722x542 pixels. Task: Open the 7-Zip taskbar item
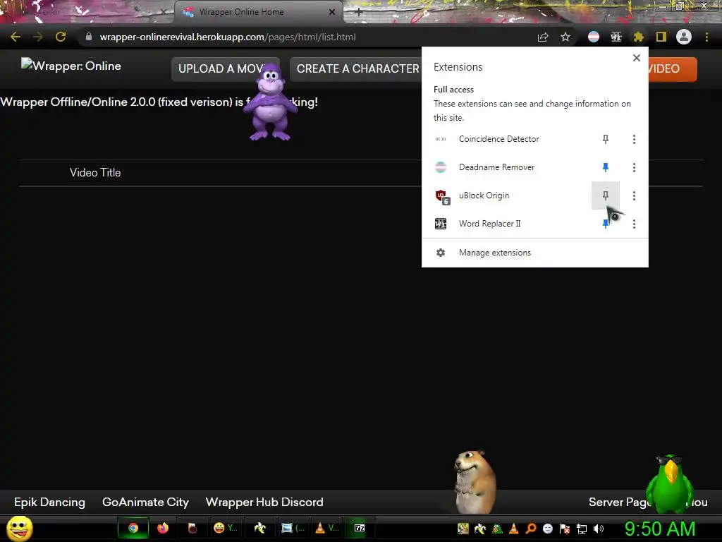coord(360,528)
